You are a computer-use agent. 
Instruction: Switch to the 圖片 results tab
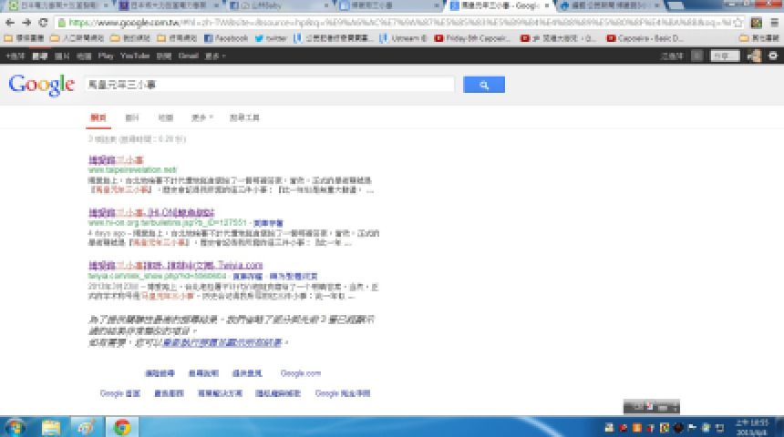(x=132, y=117)
